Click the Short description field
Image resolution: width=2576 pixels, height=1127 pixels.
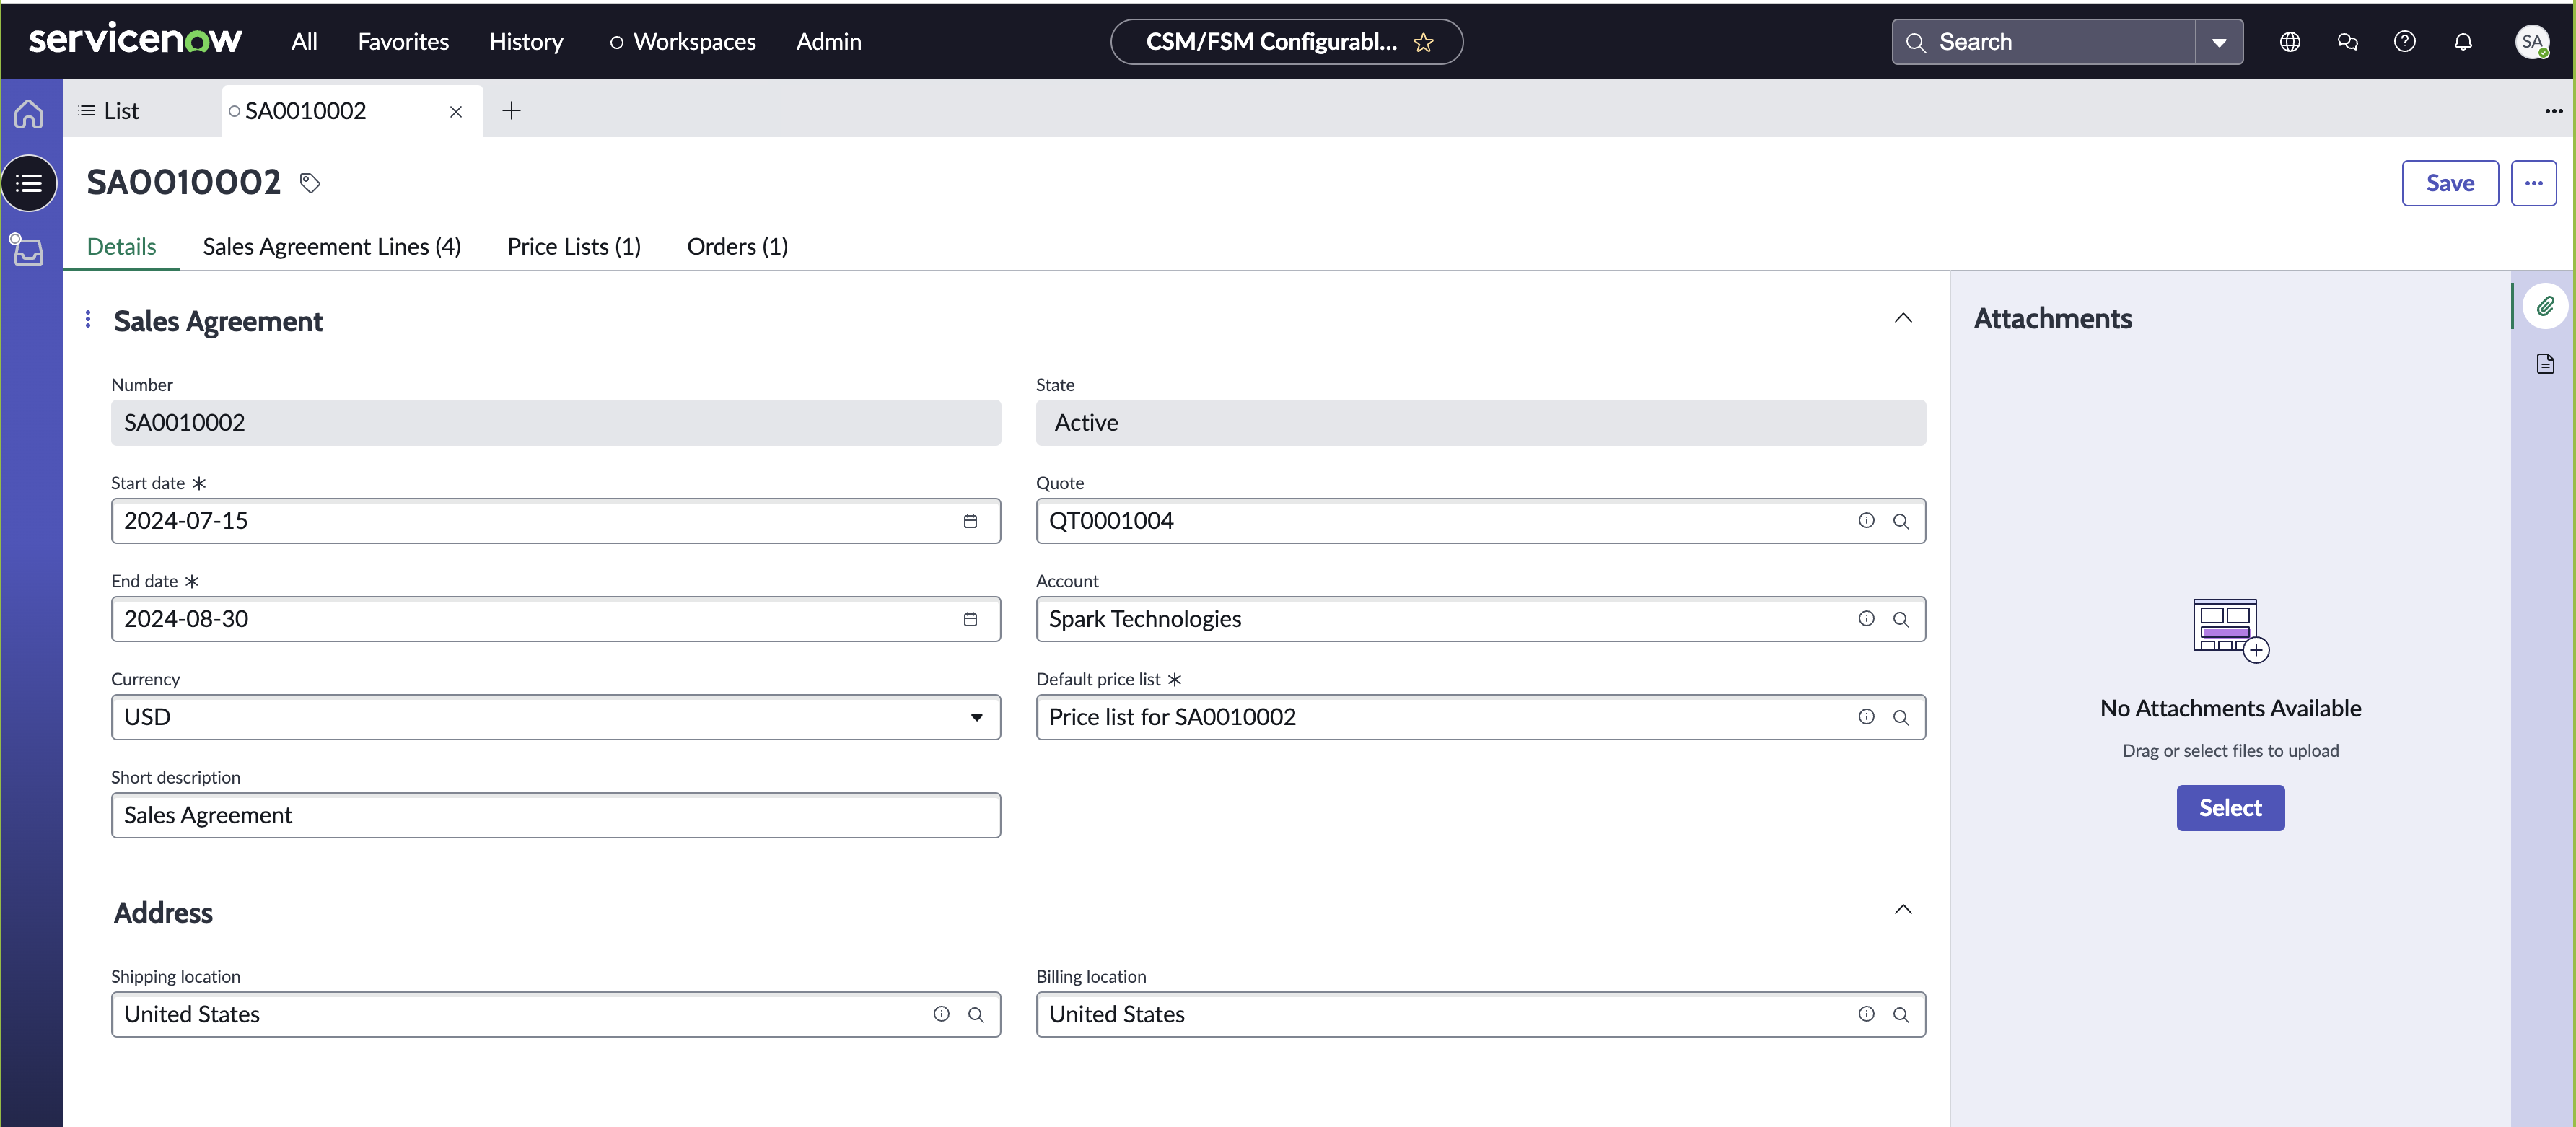pos(556,815)
